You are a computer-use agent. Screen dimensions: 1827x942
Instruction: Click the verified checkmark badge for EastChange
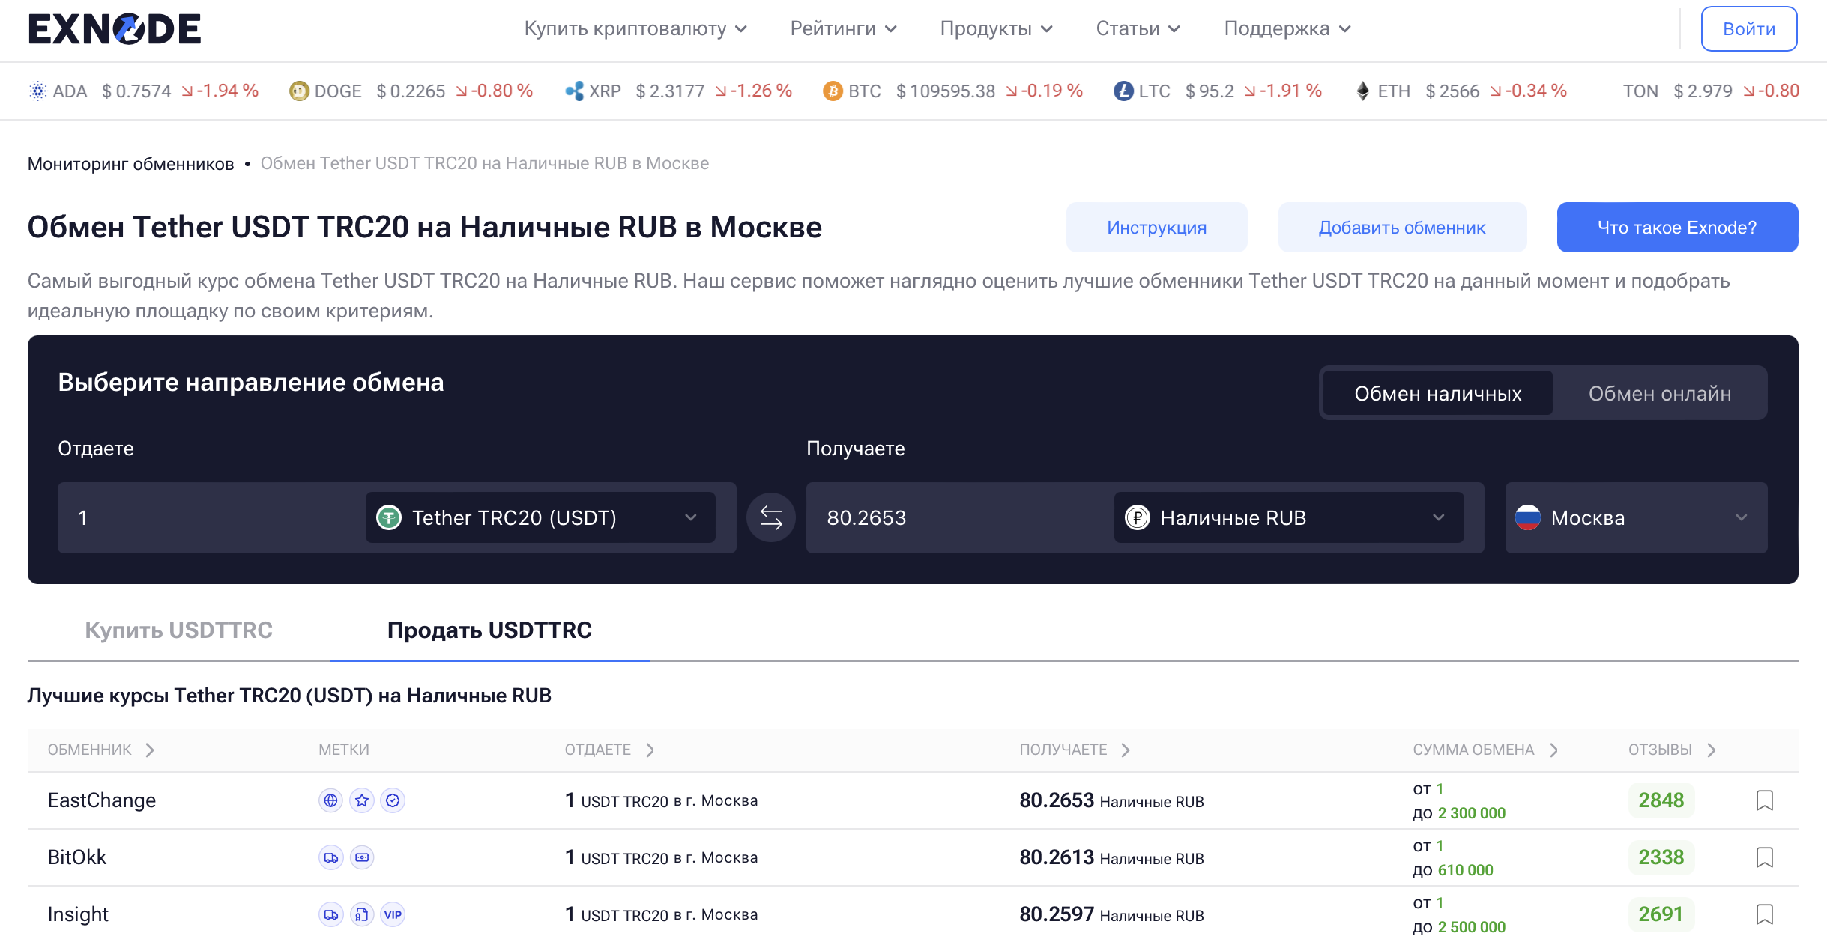pyautogui.click(x=393, y=800)
